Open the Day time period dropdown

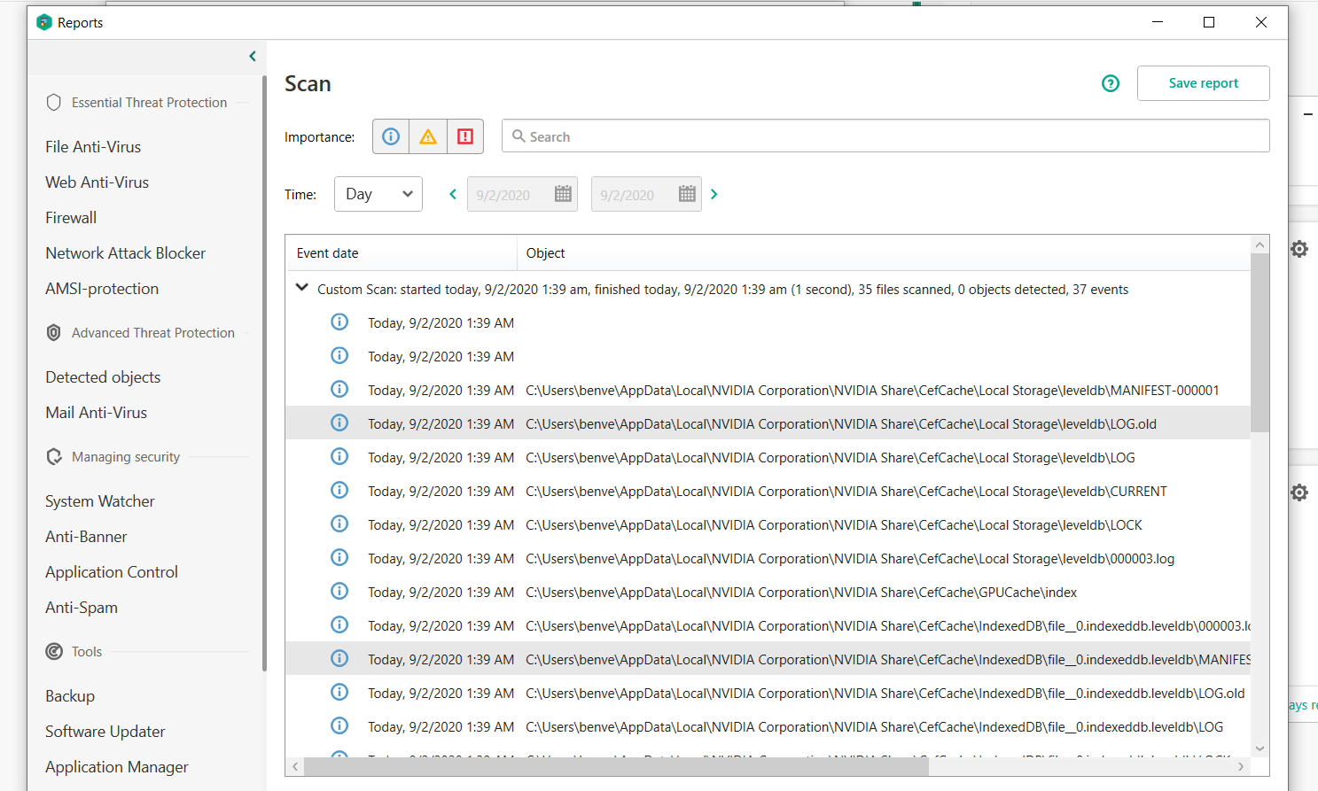coord(378,194)
